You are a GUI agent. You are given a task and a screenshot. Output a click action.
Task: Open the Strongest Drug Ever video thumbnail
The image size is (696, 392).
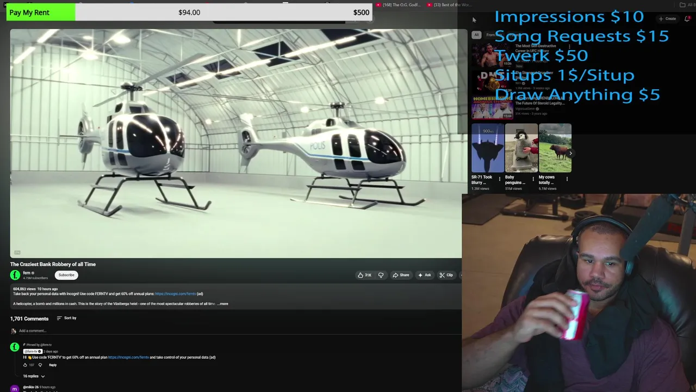[492, 81]
